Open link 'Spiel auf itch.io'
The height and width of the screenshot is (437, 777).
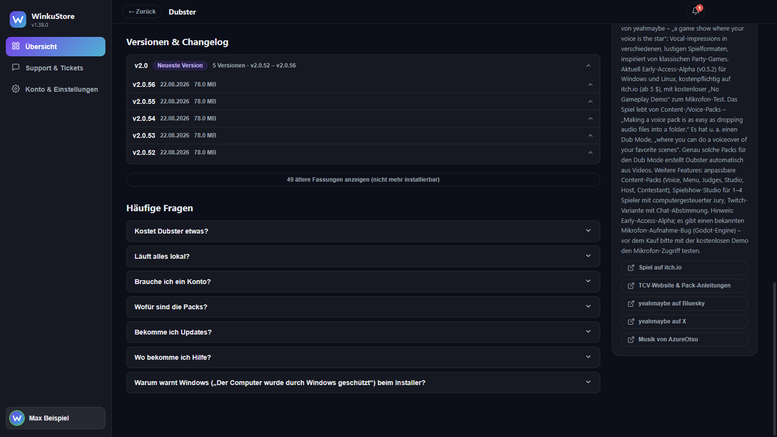[x=684, y=268]
